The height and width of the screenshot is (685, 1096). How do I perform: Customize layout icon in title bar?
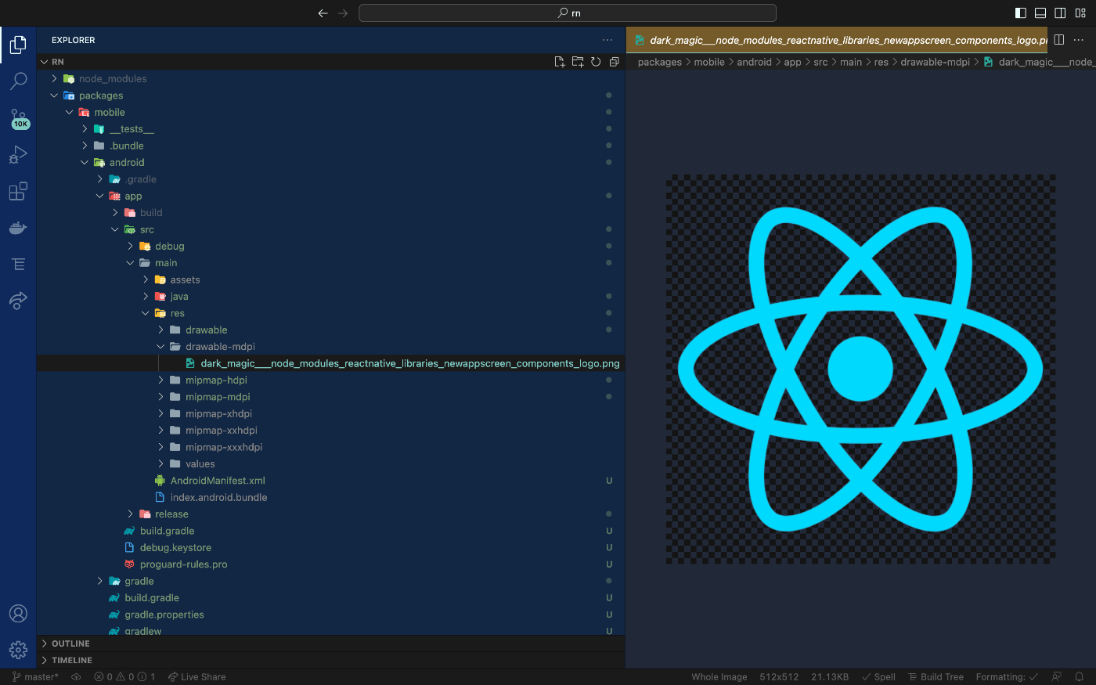click(1080, 13)
